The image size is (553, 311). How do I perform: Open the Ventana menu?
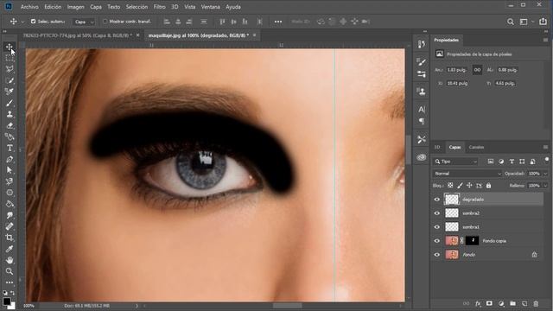coord(211,7)
